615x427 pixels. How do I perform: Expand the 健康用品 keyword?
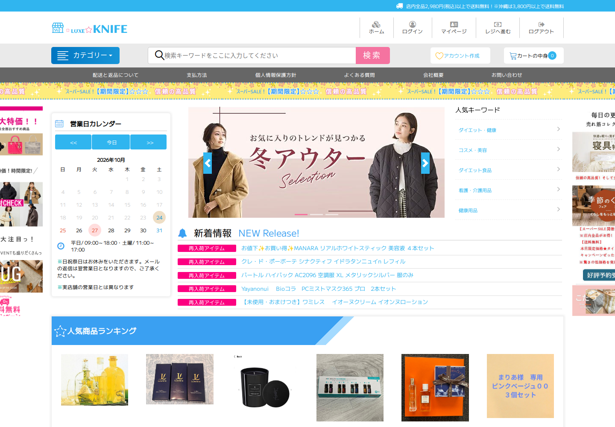pyautogui.click(x=509, y=210)
